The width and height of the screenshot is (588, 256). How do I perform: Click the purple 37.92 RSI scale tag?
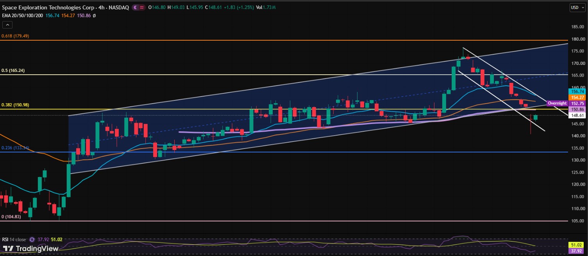(576, 250)
